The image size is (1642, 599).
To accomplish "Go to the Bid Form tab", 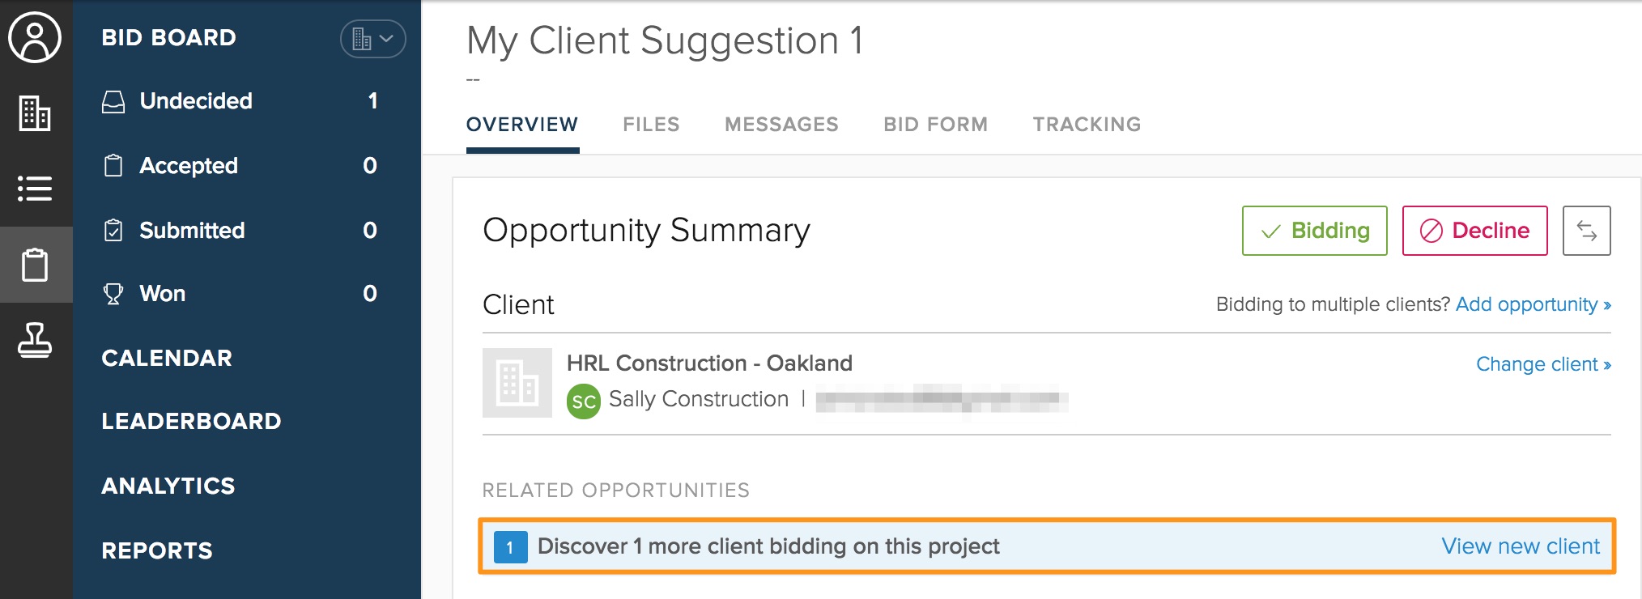I will pos(935,125).
